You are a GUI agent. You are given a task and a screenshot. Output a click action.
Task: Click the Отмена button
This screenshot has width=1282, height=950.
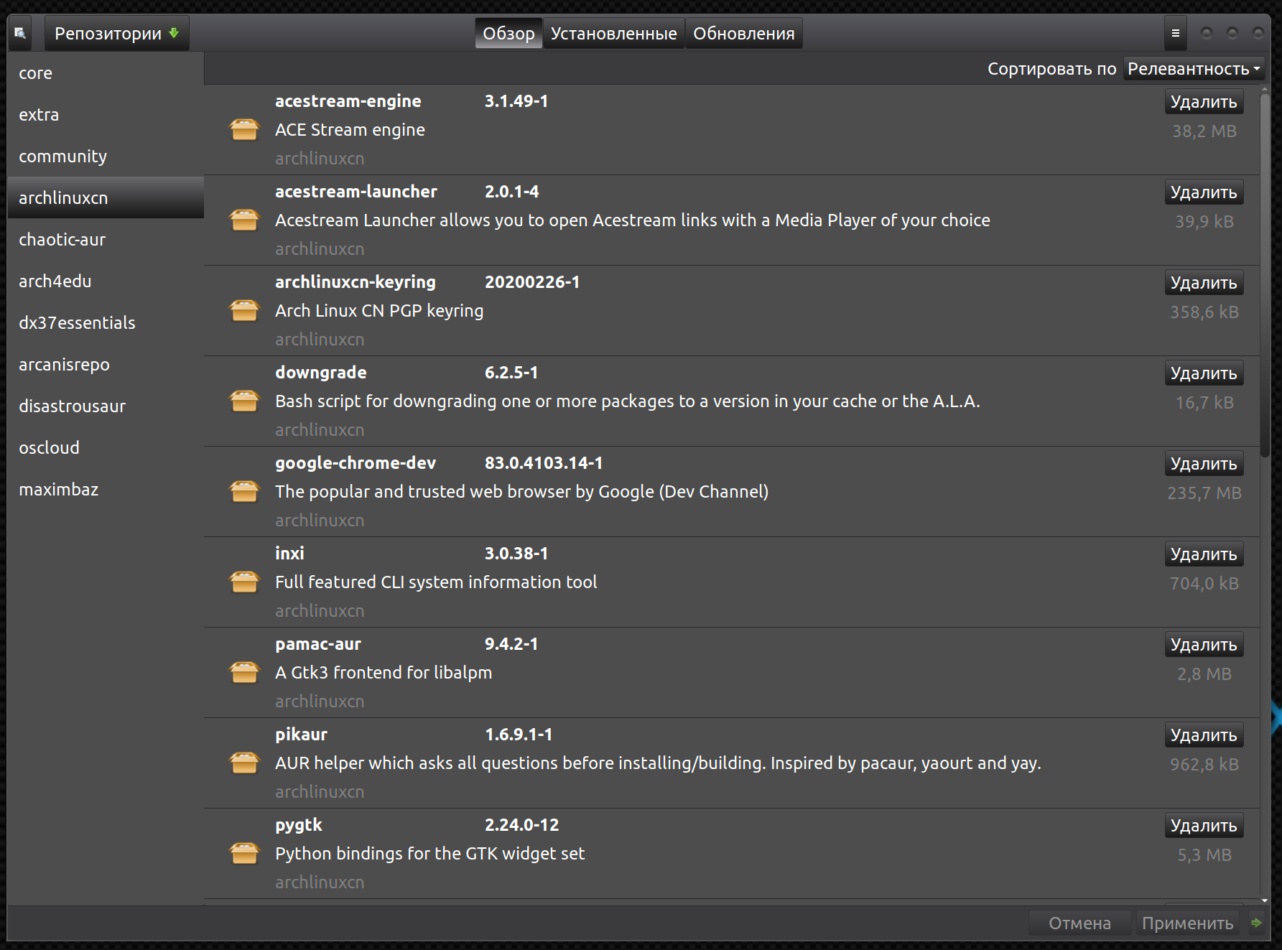pyautogui.click(x=1079, y=923)
